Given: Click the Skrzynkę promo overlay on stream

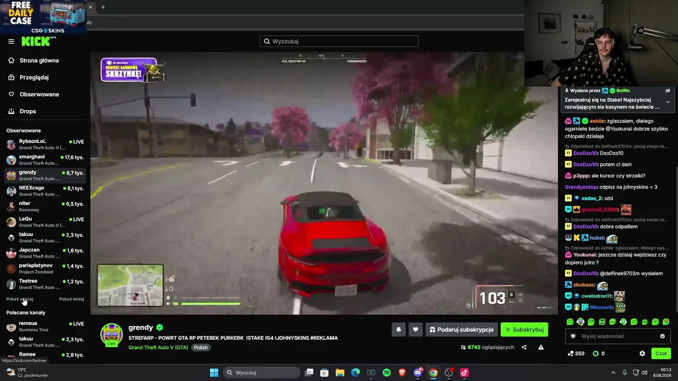Looking at the screenshot, I should coord(132,70).
